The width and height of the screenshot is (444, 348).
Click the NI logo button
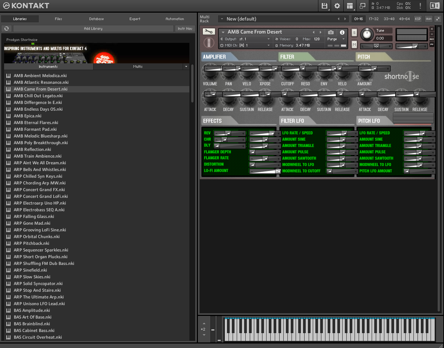tap(435, 6)
